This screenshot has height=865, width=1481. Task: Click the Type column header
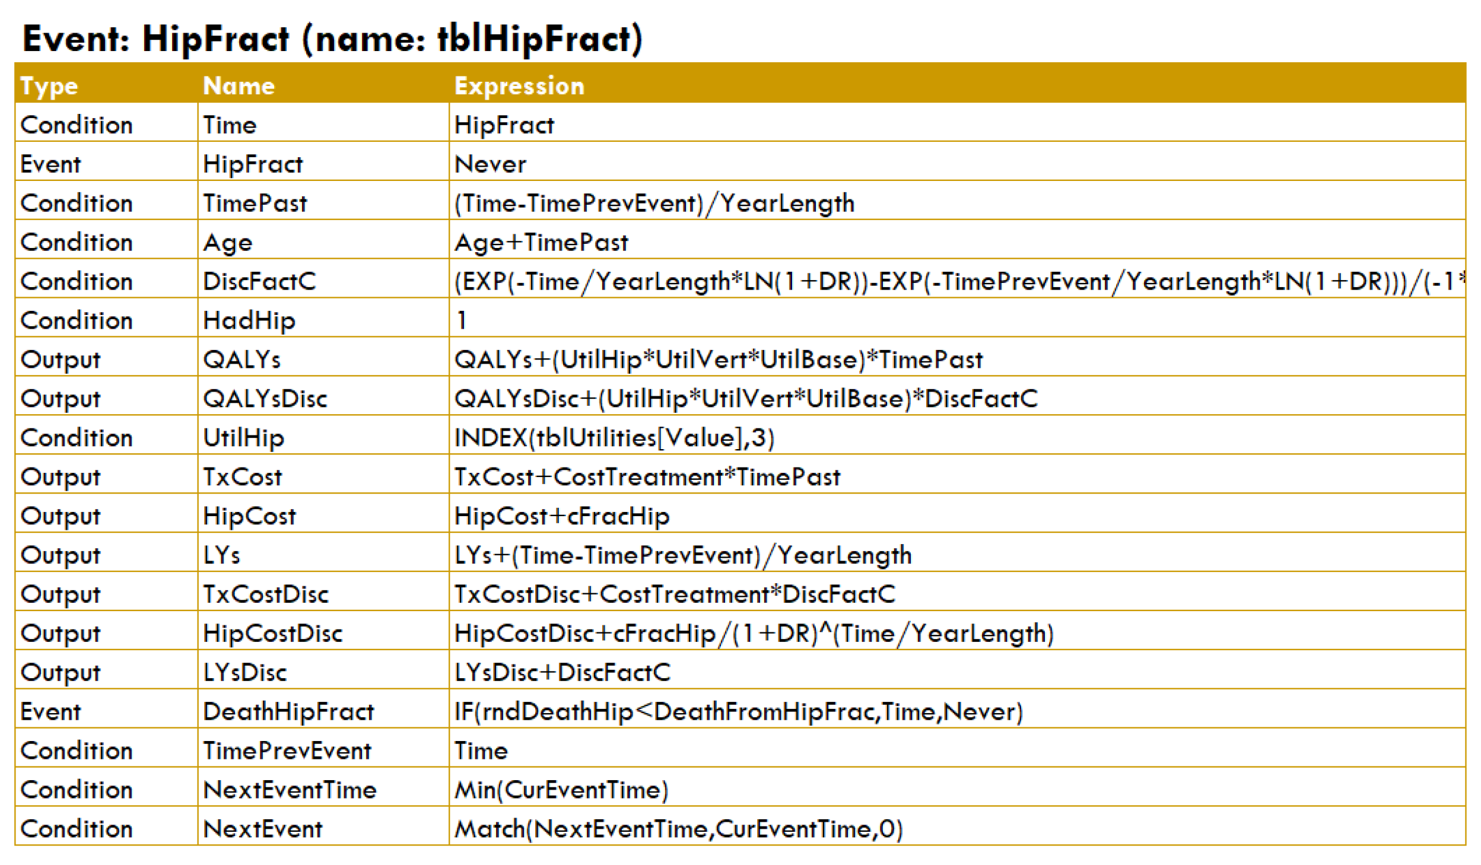[49, 86]
